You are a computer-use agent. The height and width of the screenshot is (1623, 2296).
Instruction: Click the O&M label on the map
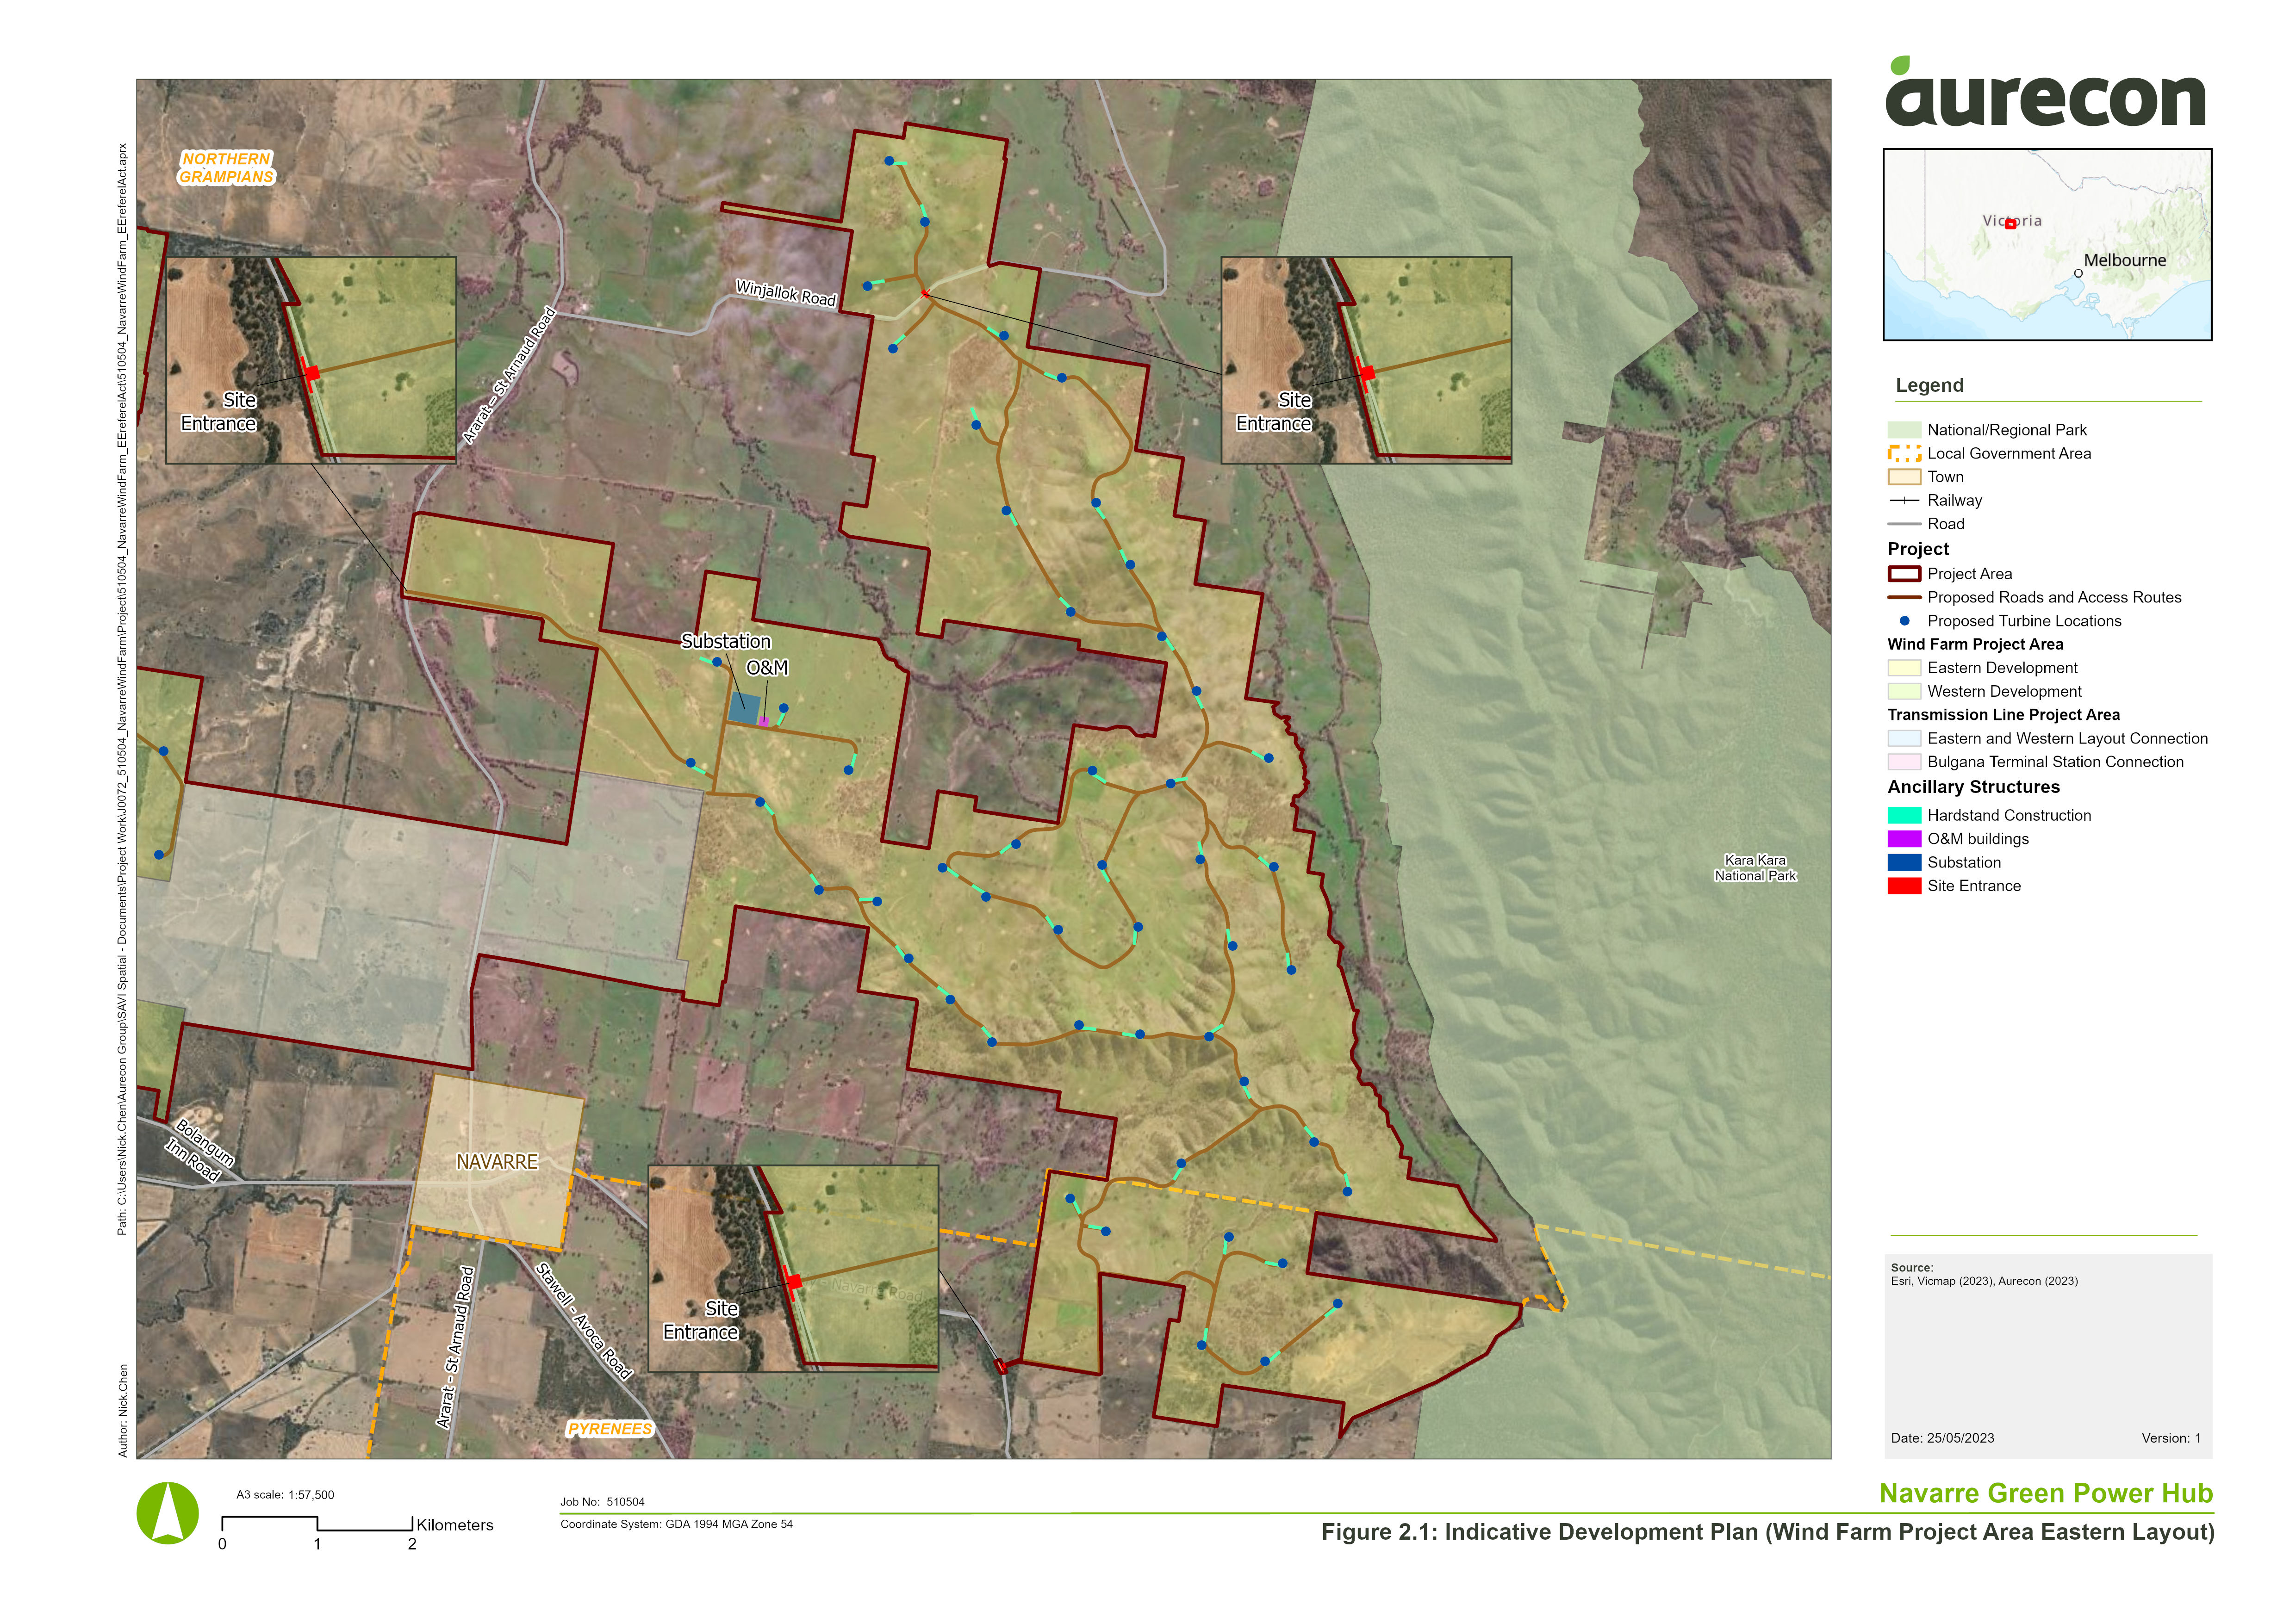click(767, 668)
